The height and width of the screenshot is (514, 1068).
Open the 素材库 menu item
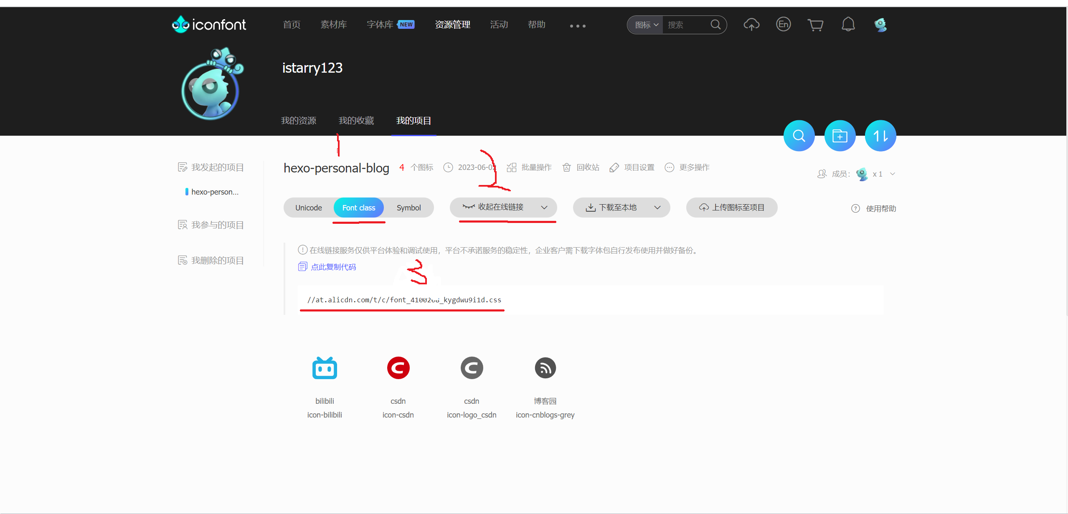click(x=333, y=24)
